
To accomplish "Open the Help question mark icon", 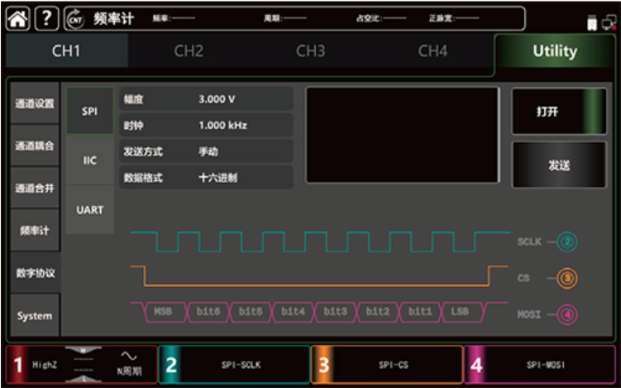I will pyautogui.click(x=45, y=18).
